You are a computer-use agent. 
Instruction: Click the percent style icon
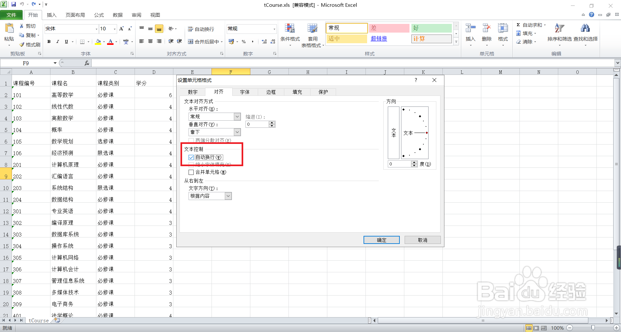pos(244,42)
